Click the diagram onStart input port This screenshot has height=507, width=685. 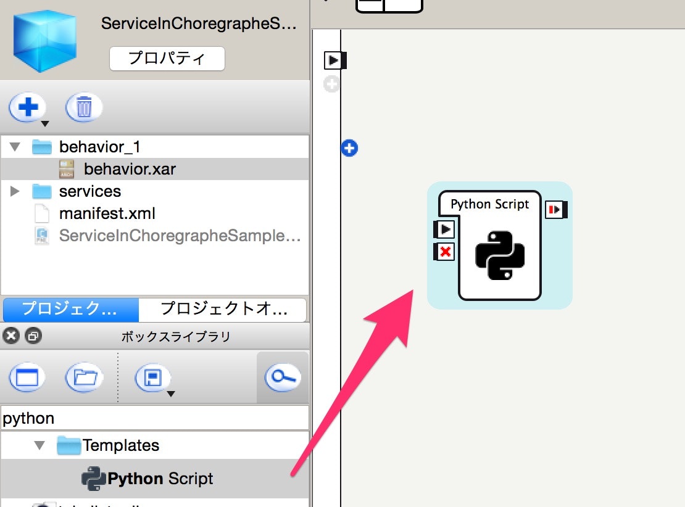(x=335, y=60)
